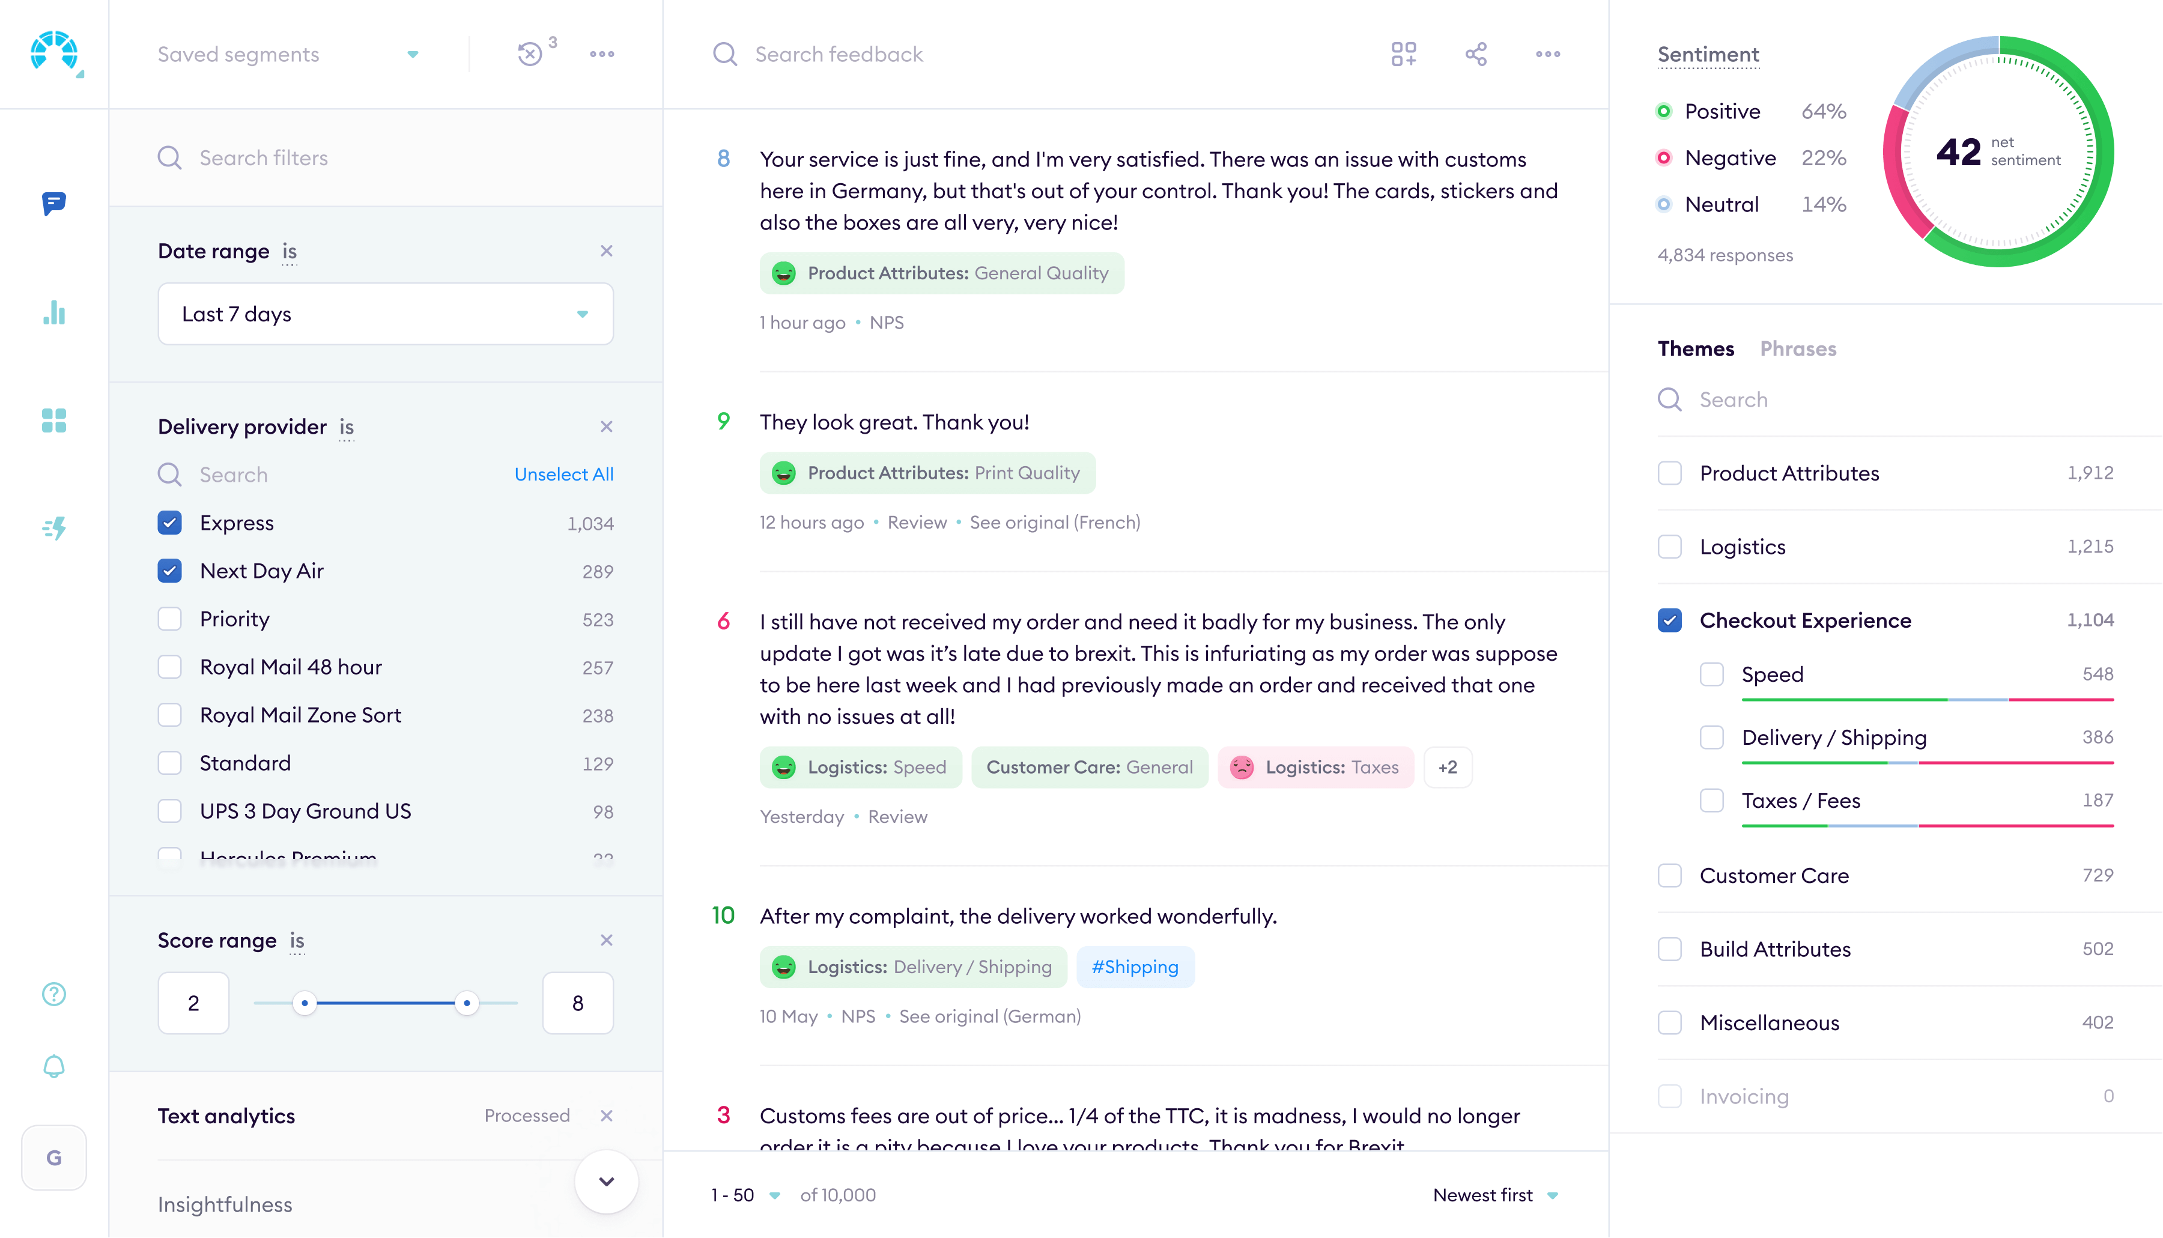Click the Unselect All link

click(x=563, y=475)
